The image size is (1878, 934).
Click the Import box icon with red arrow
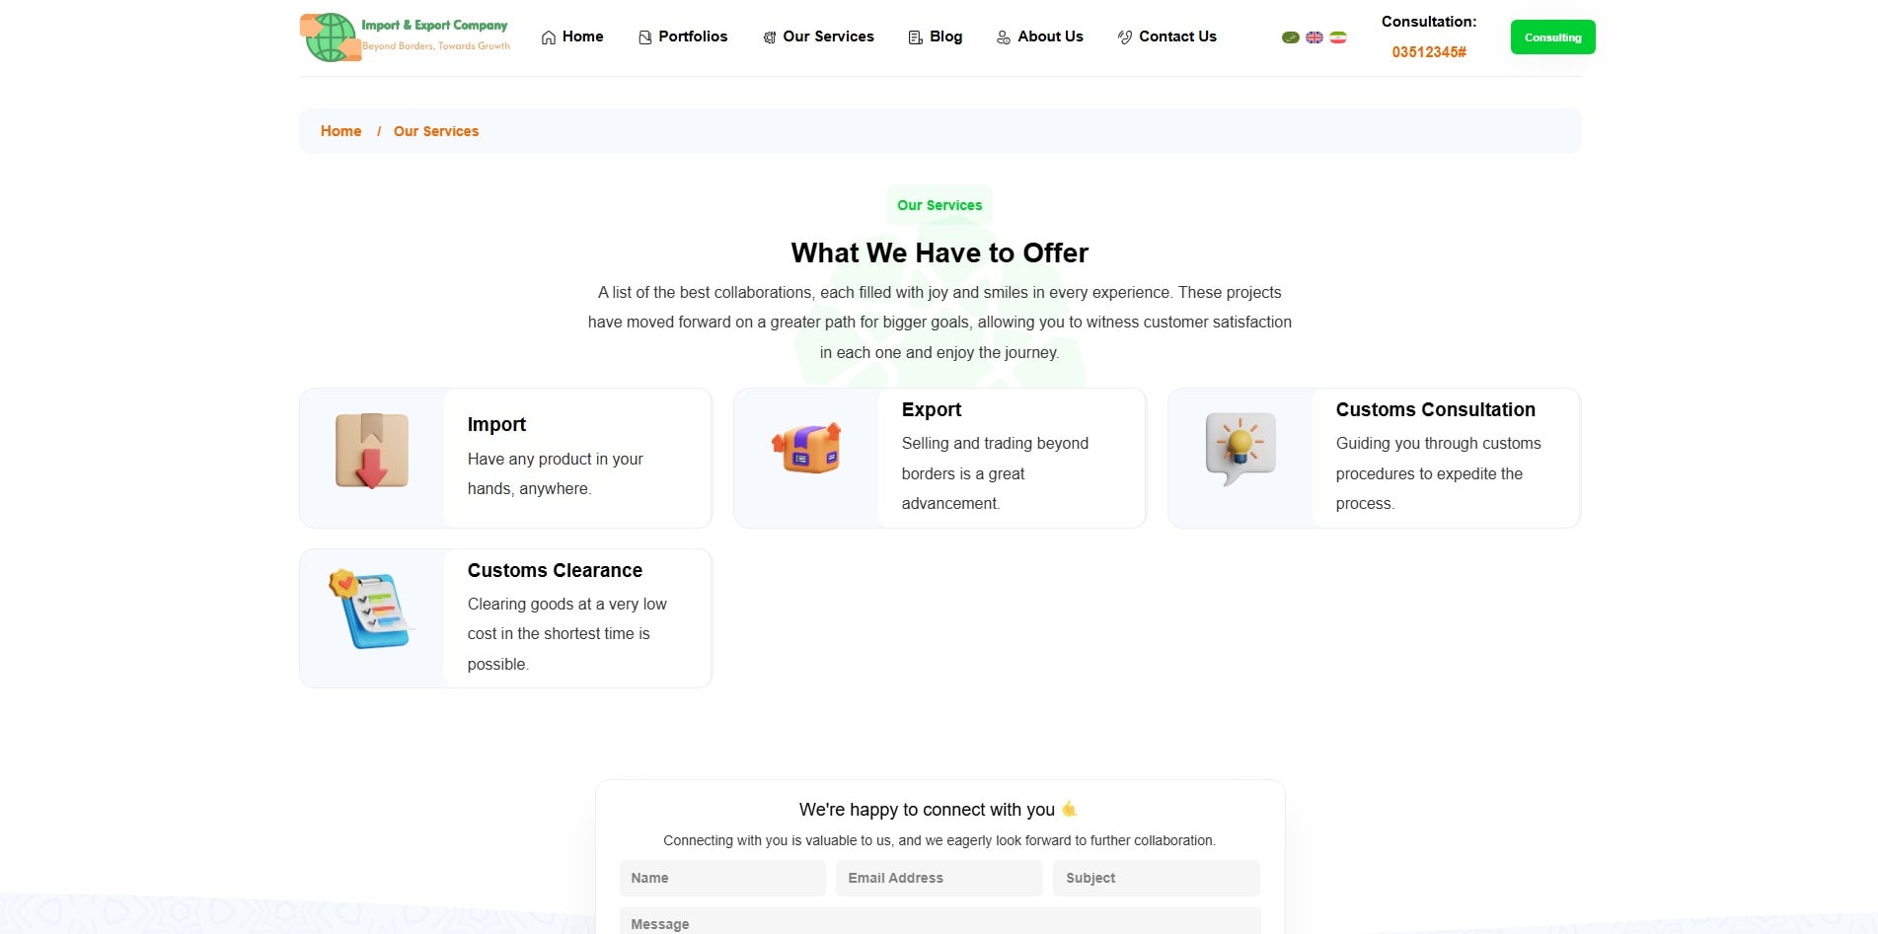pos(372,452)
